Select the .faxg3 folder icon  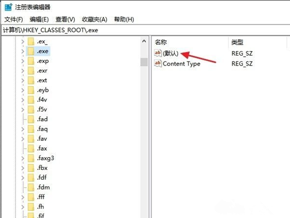tap(31, 158)
